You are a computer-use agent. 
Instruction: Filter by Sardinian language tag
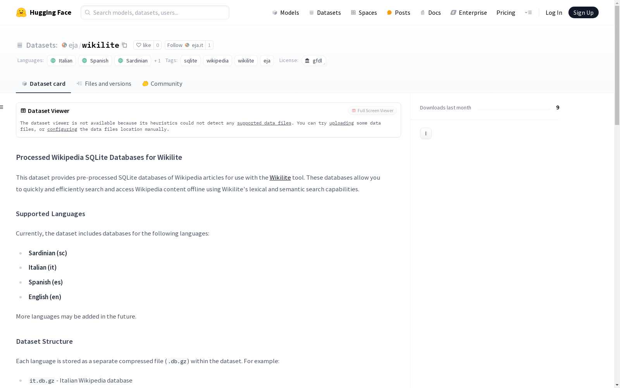pos(133,61)
